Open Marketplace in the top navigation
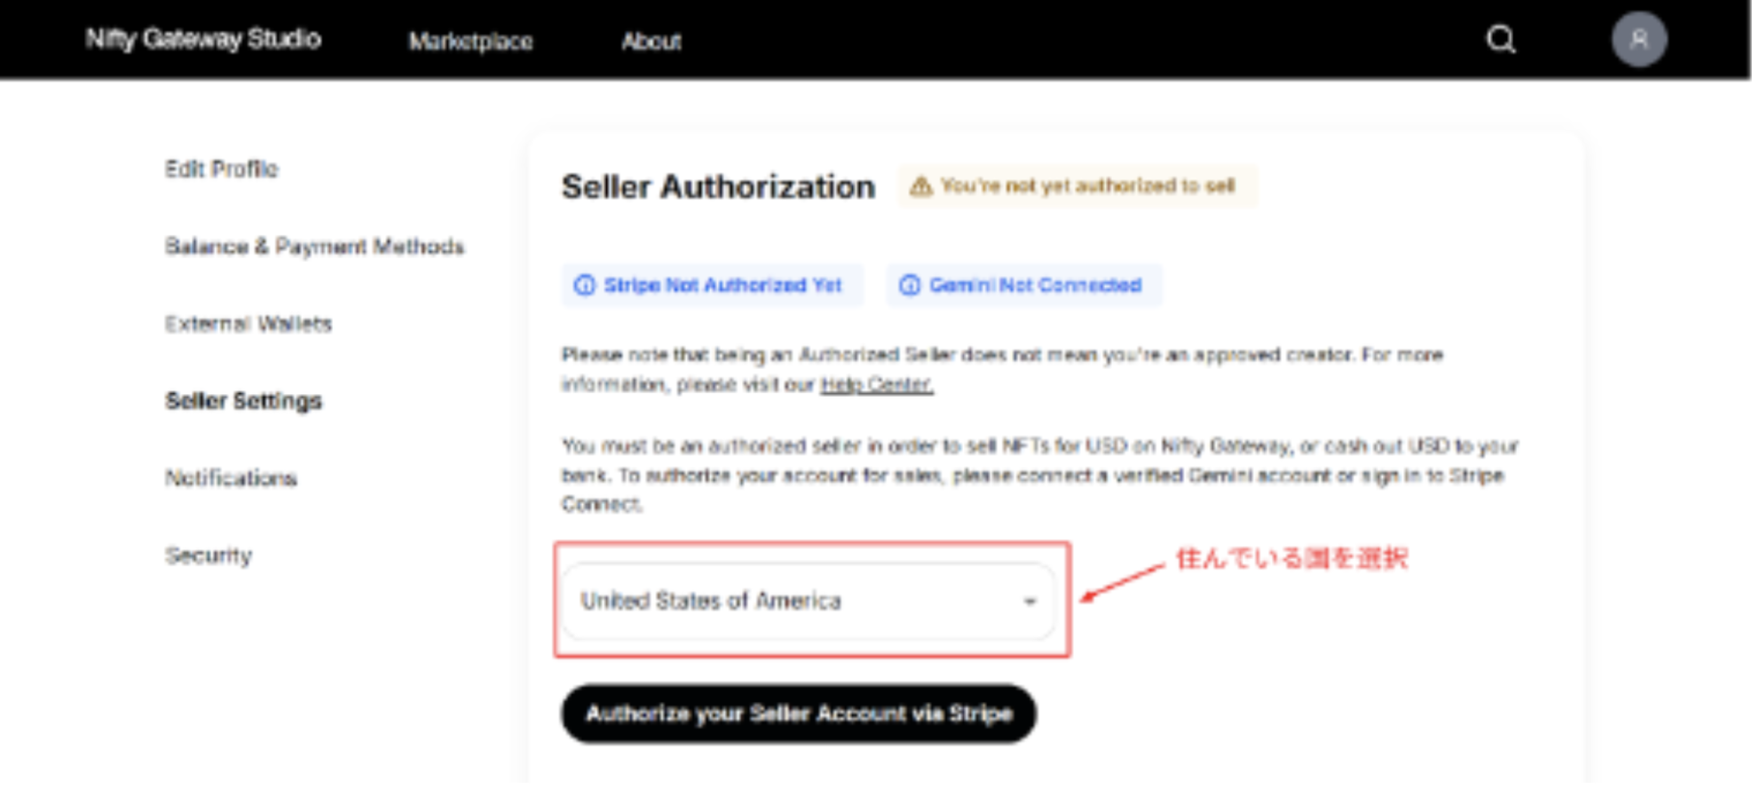This screenshot has height=788, width=1752. pos(470,42)
